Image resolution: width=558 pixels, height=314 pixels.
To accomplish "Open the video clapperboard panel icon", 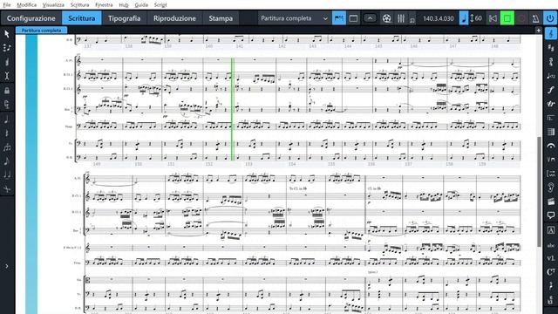I will tap(550, 201).
